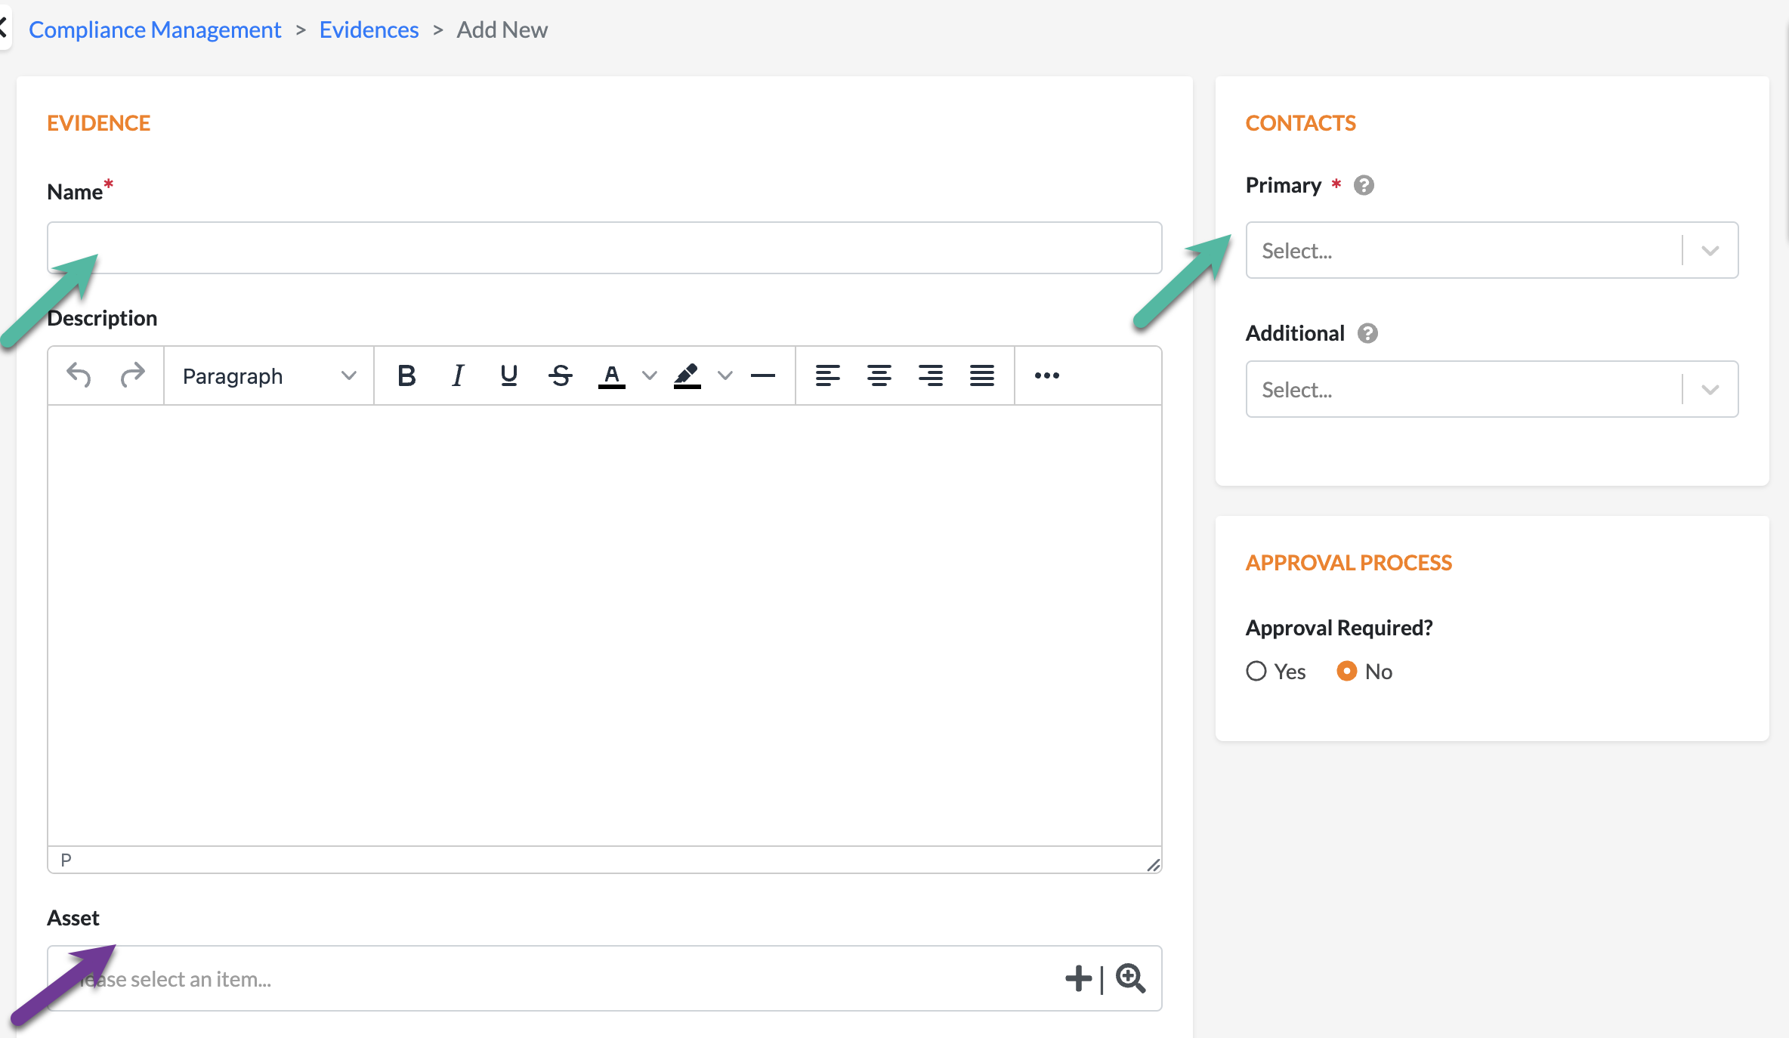
Task: Click the Redo icon in editor toolbar
Action: click(132, 375)
